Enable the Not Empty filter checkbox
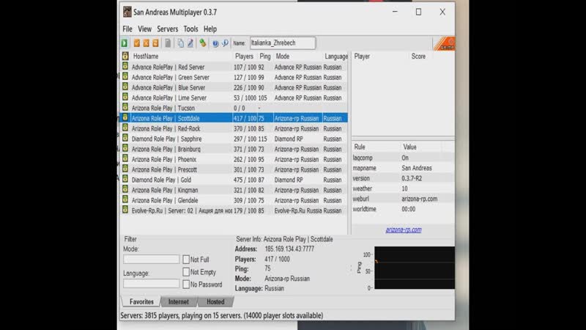The height and width of the screenshot is (330, 586). (x=186, y=271)
